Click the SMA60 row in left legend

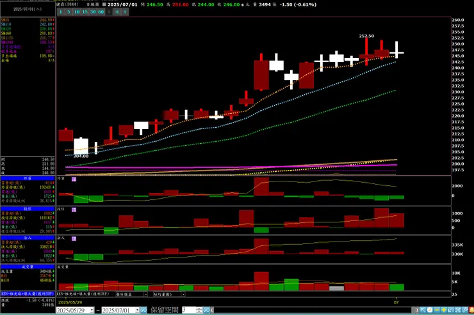click(x=28, y=33)
